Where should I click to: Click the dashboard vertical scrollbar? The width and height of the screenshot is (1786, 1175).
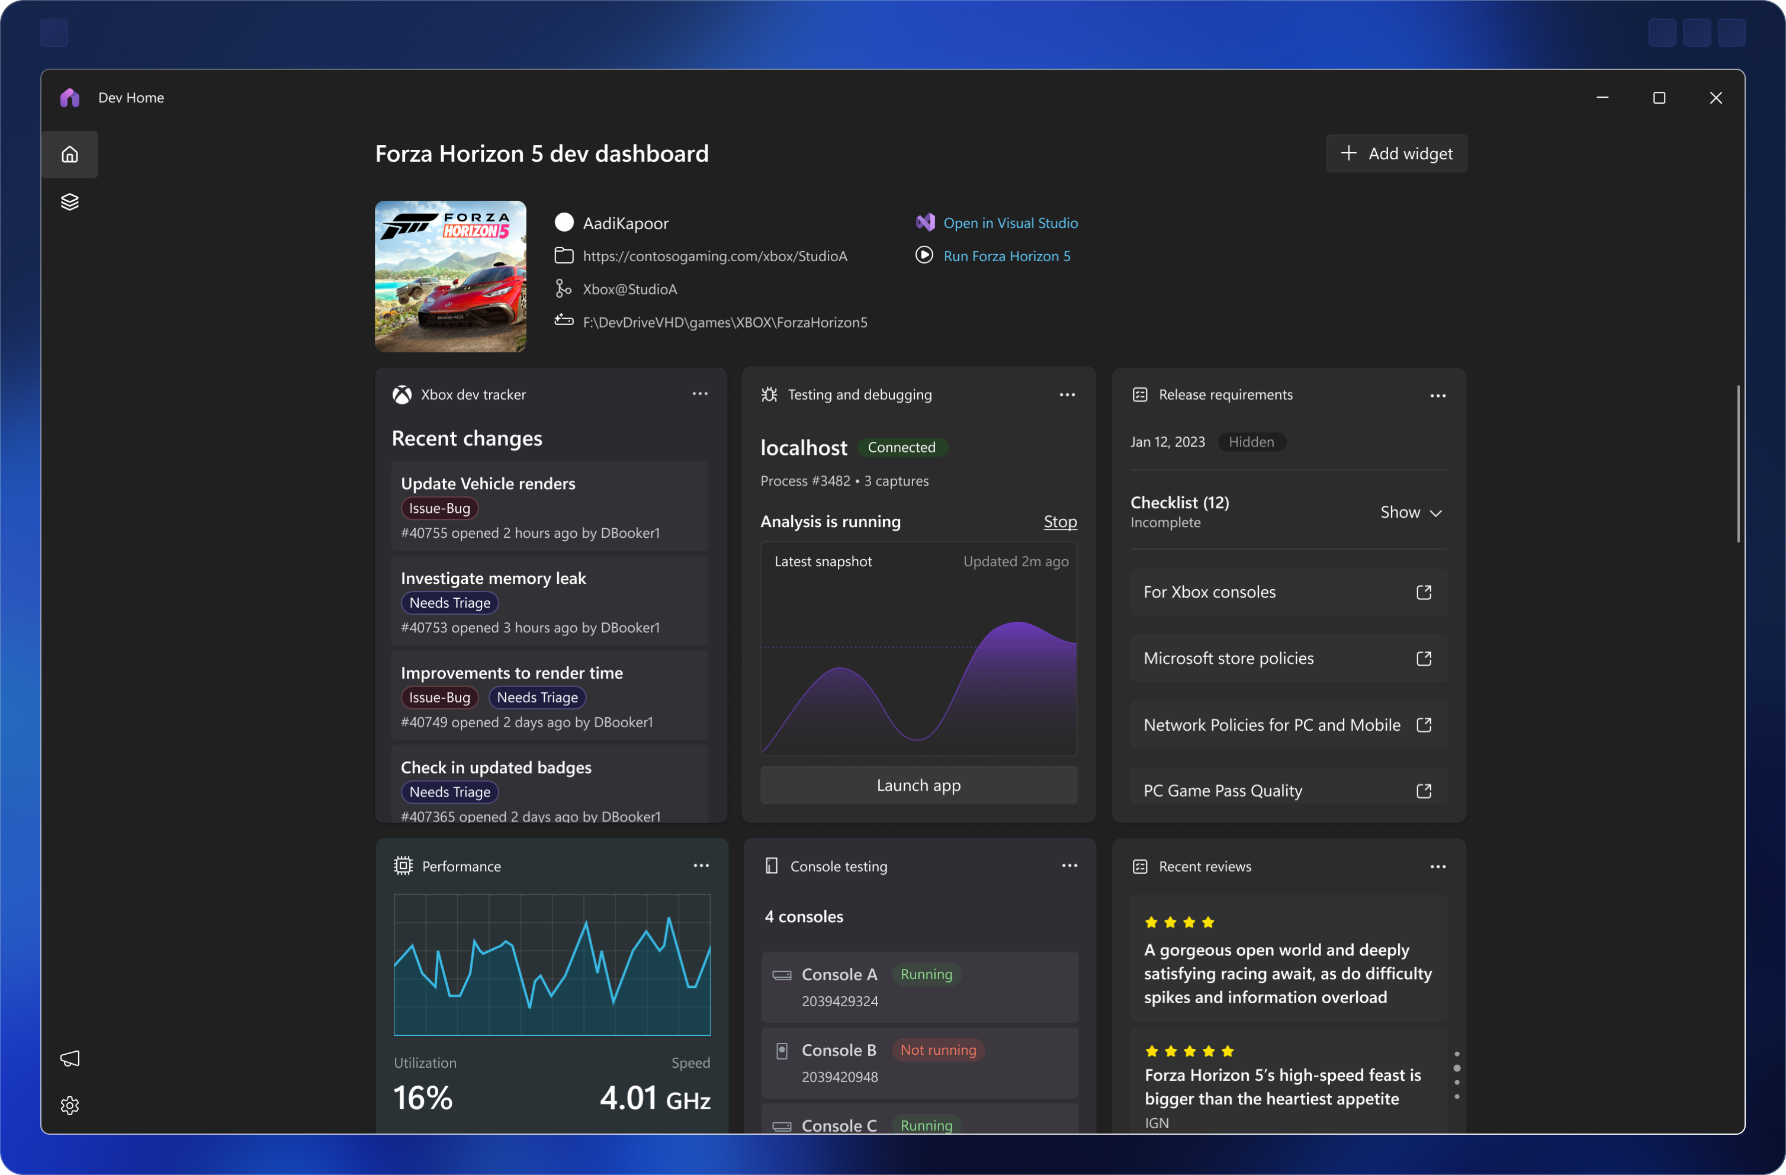point(1738,464)
